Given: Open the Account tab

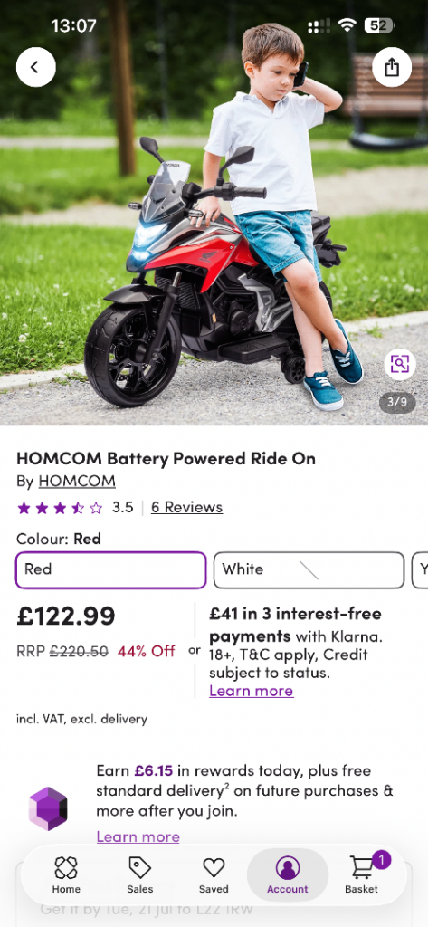Looking at the screenshot, I should pos(288,874).
